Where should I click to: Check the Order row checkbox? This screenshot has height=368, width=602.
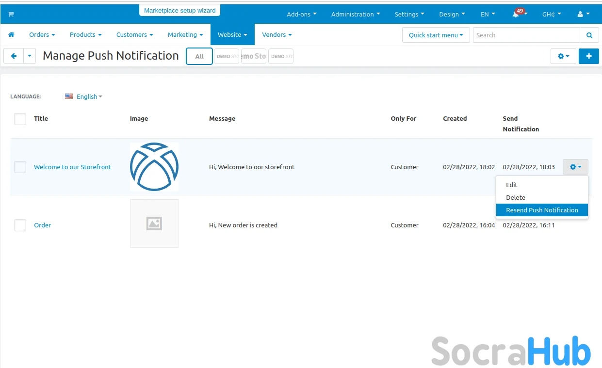(20, 225)
